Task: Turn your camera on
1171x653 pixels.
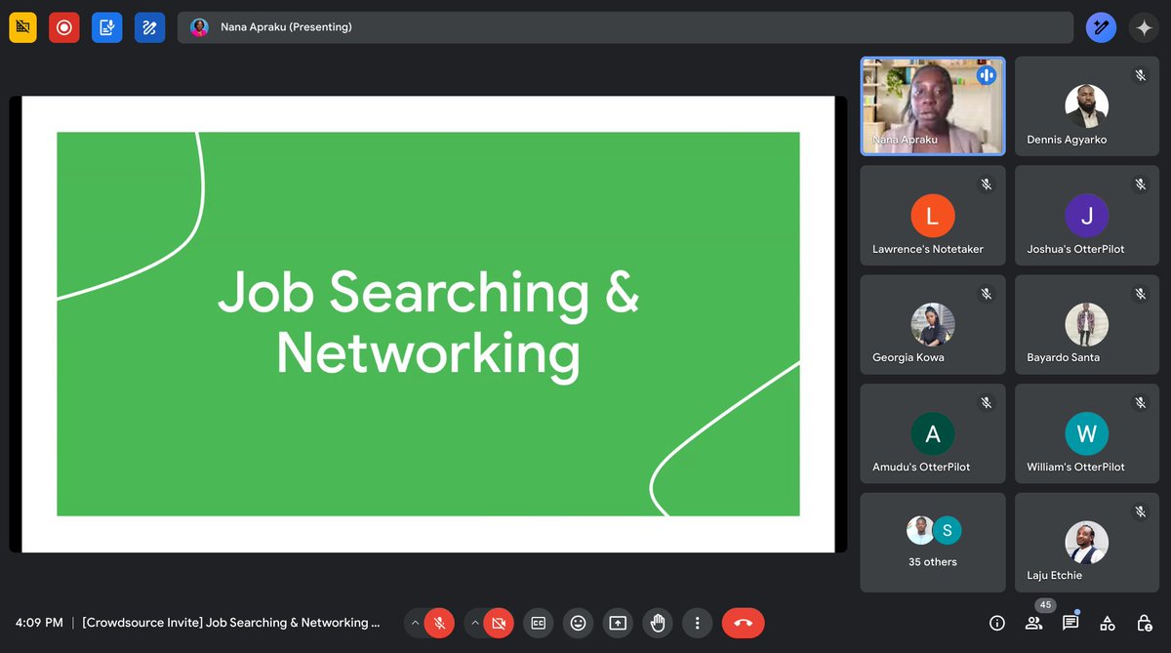Action: [x=499, y=622]
